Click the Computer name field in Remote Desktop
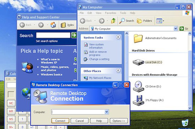The width and height of the screenshot is (195, 129). point(78,112)
